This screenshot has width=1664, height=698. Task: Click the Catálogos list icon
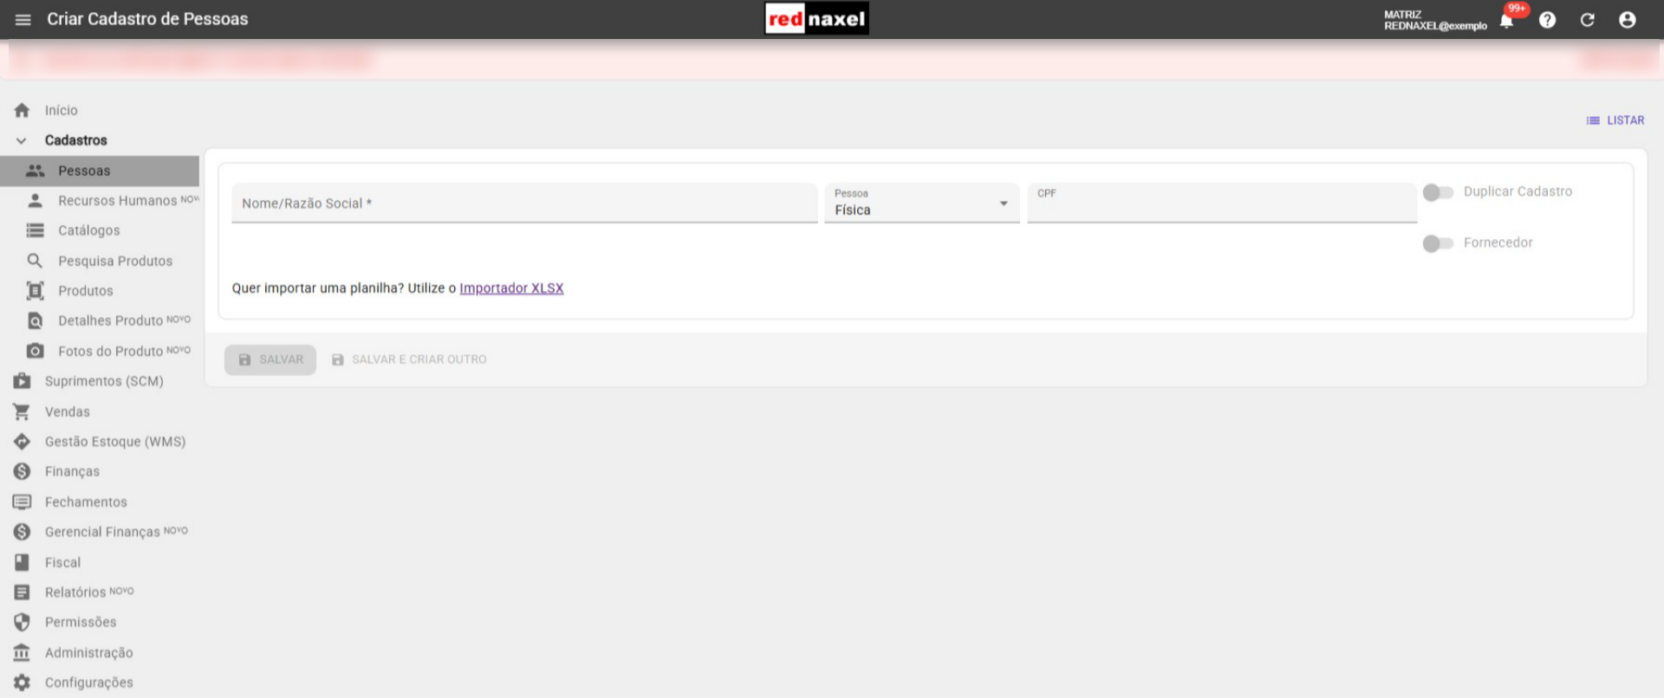pyautogui.click(x=35, y=230)
